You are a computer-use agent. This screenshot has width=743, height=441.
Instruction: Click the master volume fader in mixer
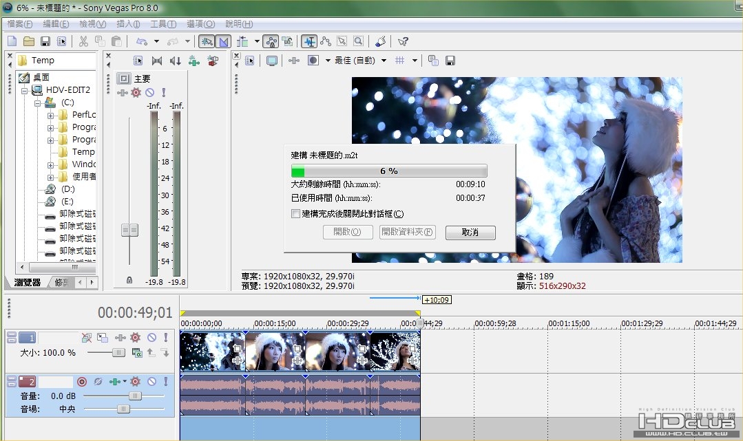click(129, 230)
